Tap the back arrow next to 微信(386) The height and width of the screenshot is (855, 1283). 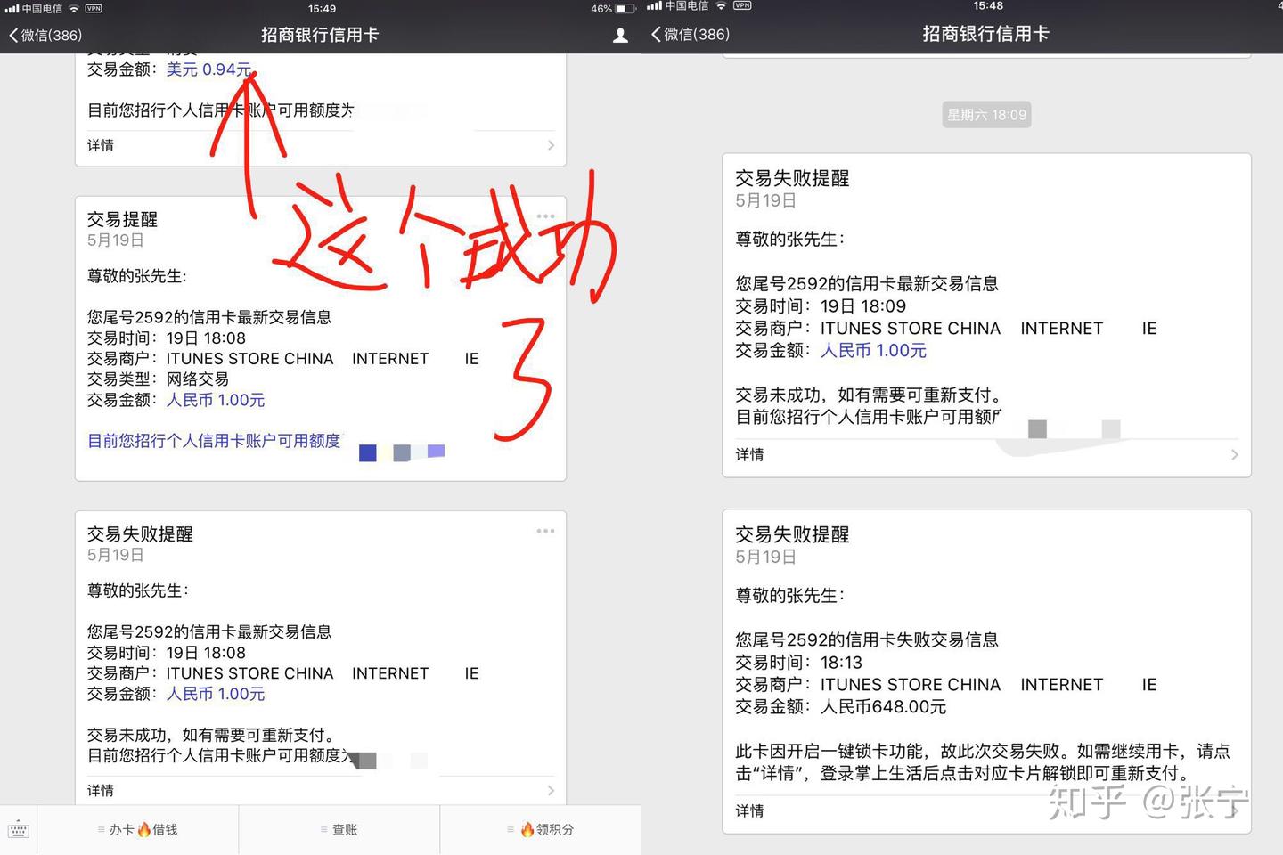click(x=13, y=35)
